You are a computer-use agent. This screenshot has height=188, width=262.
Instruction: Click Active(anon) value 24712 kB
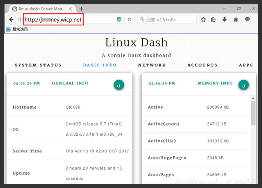(x=217, y=124)
